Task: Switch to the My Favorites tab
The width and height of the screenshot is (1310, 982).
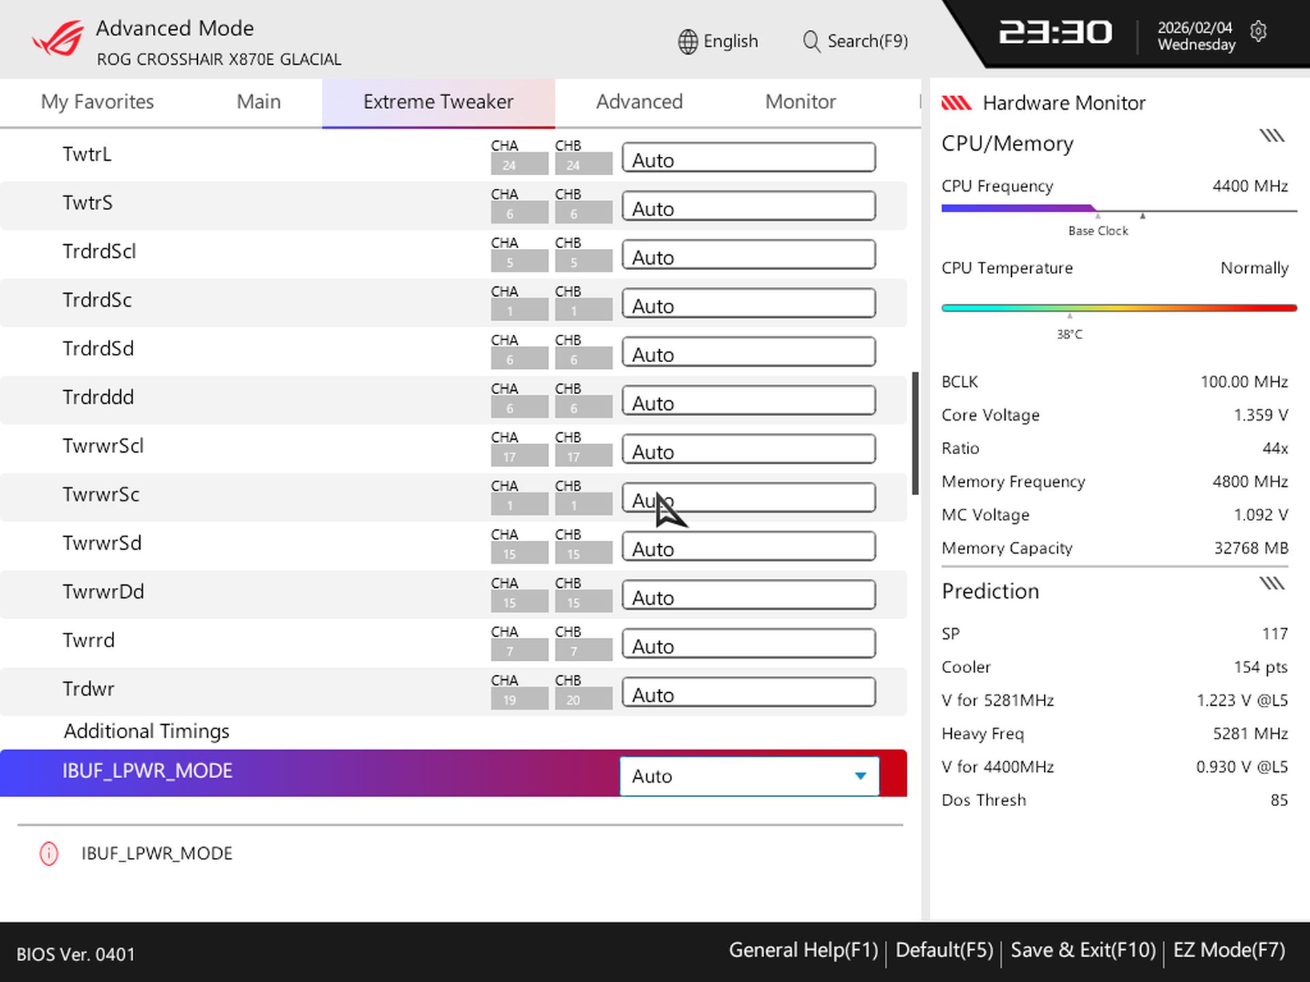Action: pos(97,102)
